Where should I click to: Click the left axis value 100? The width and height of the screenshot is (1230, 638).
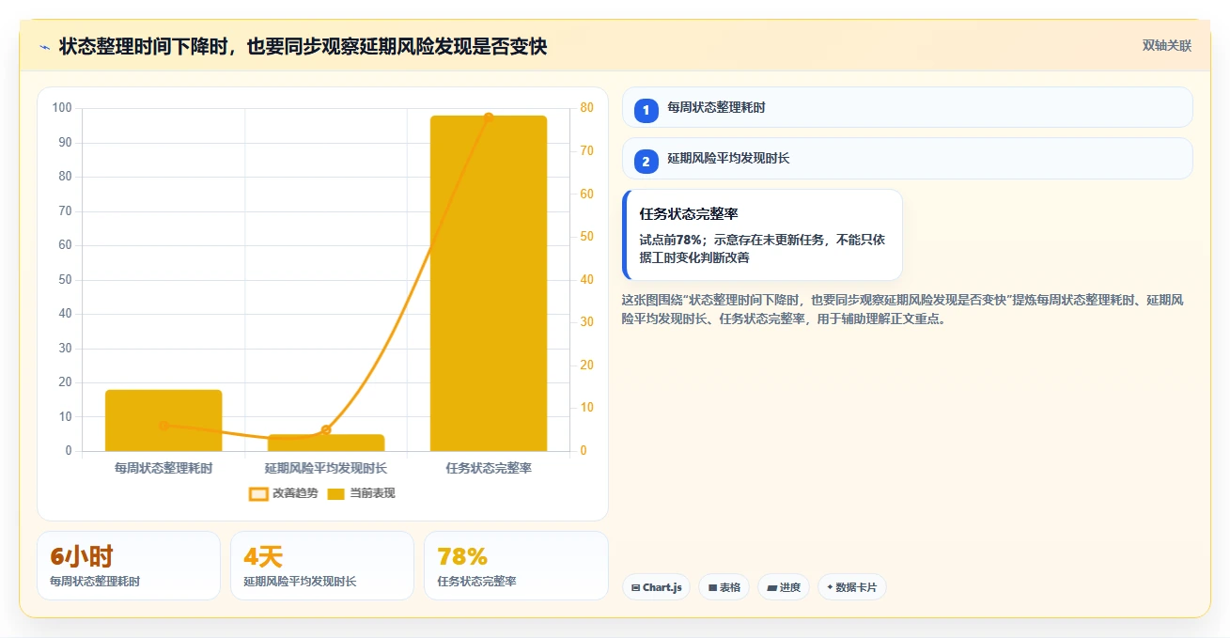[63, 108]
